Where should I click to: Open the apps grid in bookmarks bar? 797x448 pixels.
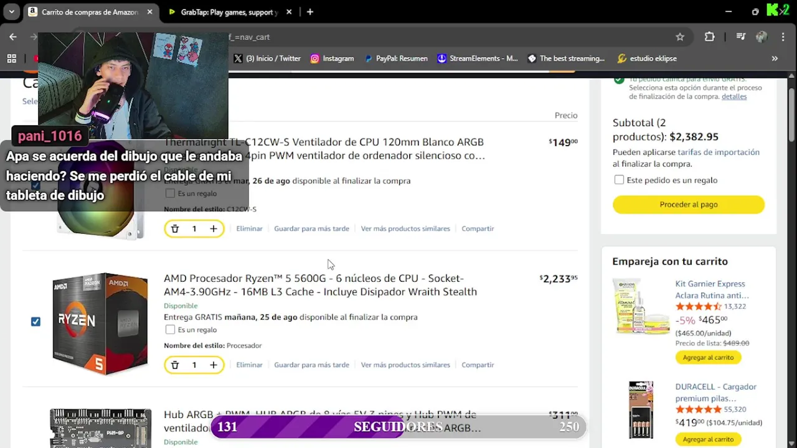11,58
